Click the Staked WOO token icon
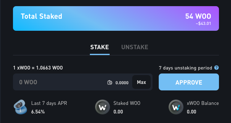This screenshot has height=123, width=231. 103,107
